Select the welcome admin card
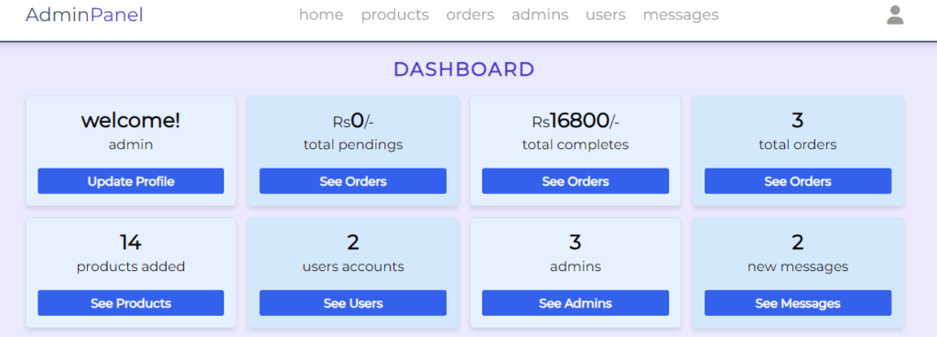The image size is (937, 337). pos(131,150)
